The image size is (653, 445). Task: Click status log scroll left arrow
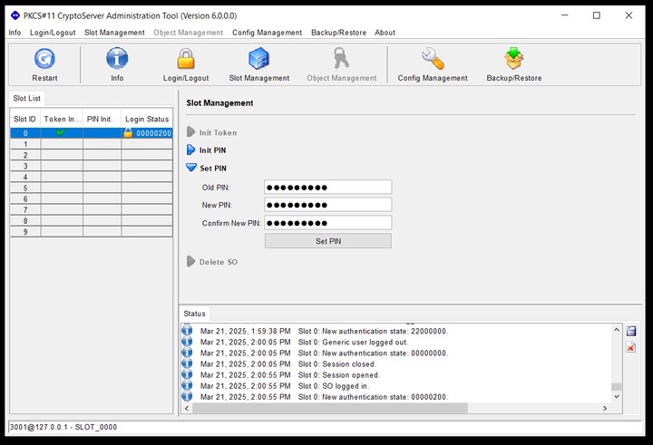point(187,409)
